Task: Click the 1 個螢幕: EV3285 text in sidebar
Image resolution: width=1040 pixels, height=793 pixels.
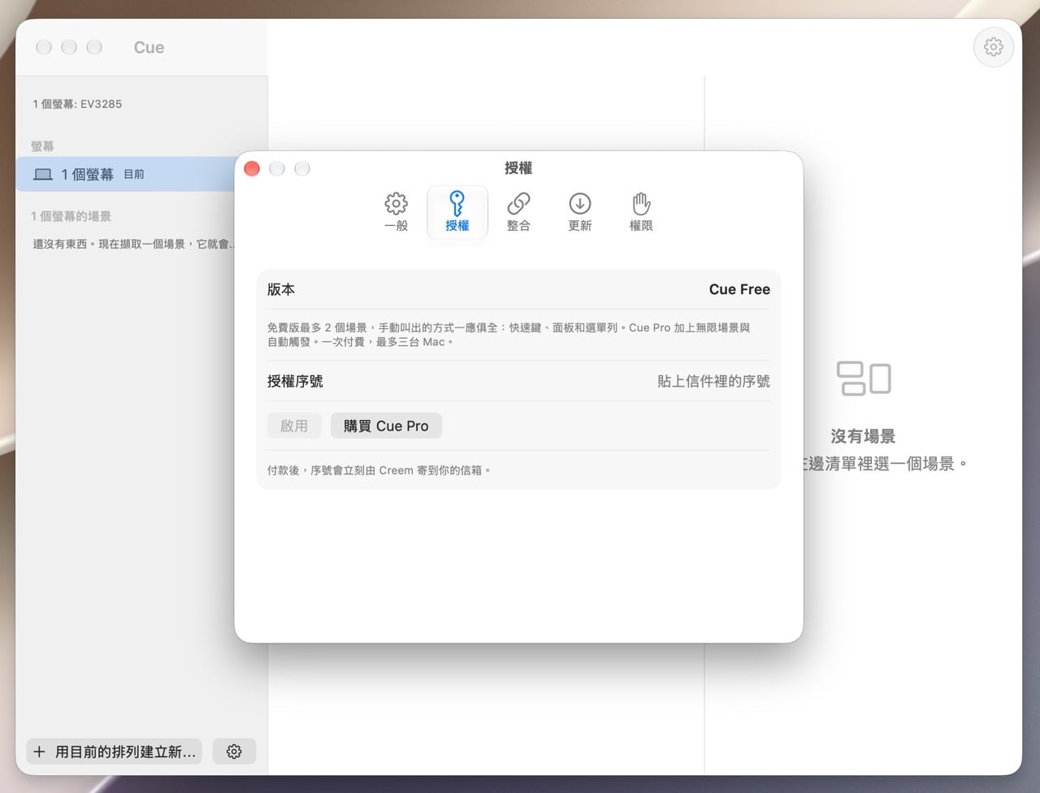Action: point(77,104)
